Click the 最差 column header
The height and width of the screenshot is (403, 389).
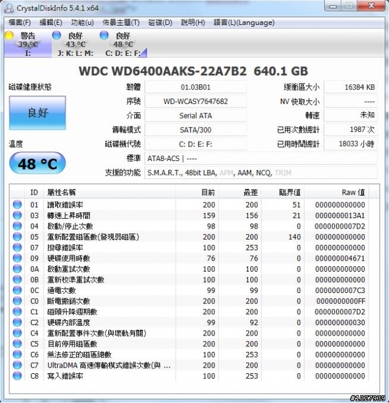coord(240,192)
